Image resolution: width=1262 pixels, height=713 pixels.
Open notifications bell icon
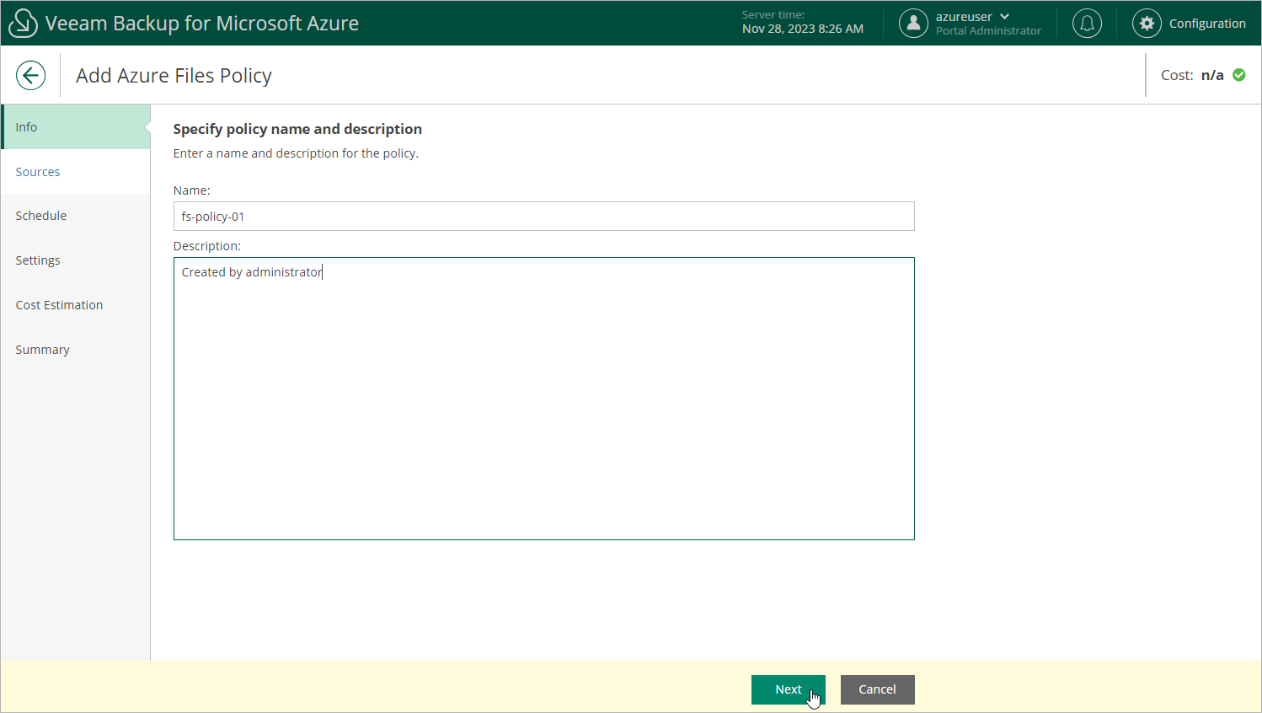[x=1087, y=23]
